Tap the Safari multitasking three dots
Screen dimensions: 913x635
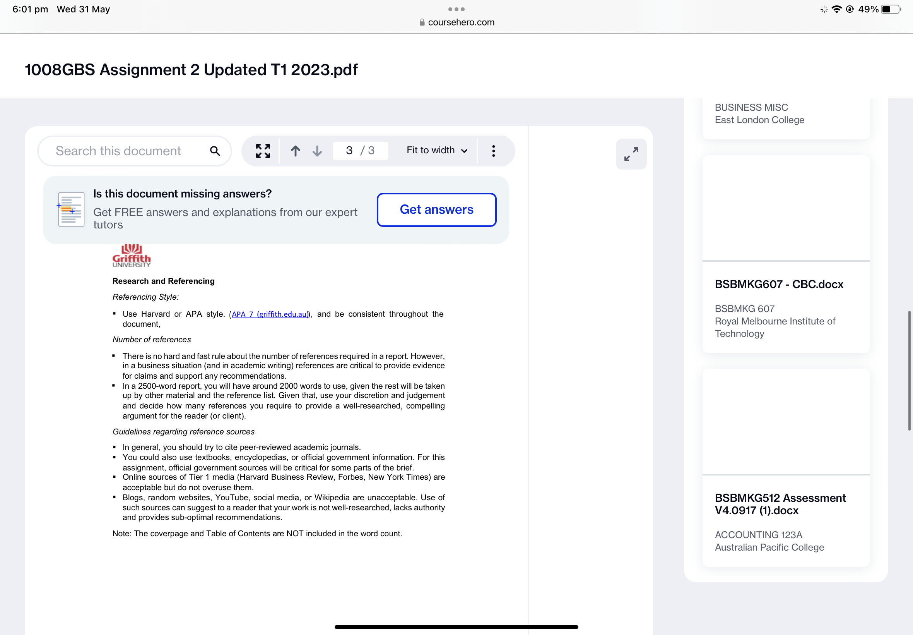pyautogui.click(x=456, y=9)
